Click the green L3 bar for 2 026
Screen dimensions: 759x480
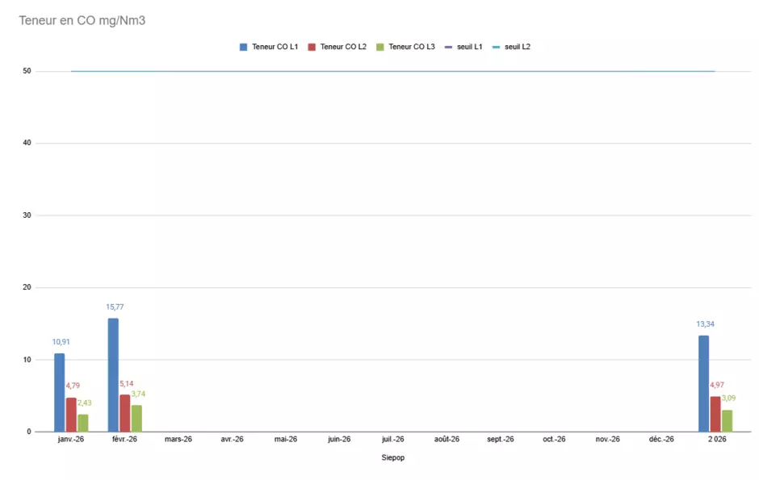pos(727,420)
